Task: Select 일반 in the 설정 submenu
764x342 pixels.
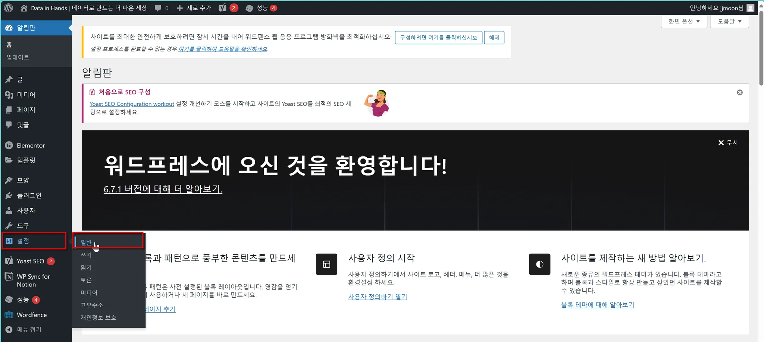Action: pyautogui.click(x=109, y=243)
